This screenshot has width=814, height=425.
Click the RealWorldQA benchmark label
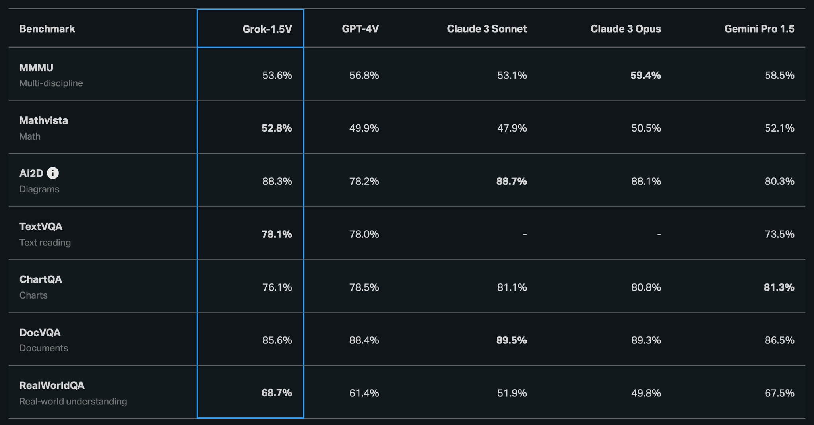[52, 386]
